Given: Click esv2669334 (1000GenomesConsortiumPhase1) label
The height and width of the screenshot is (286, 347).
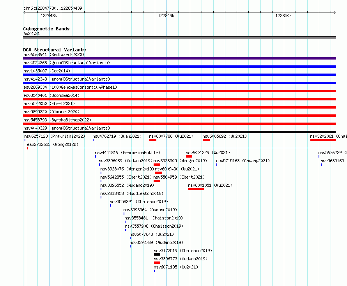Looking at the screenshot, I should click(x=70, y=87).
